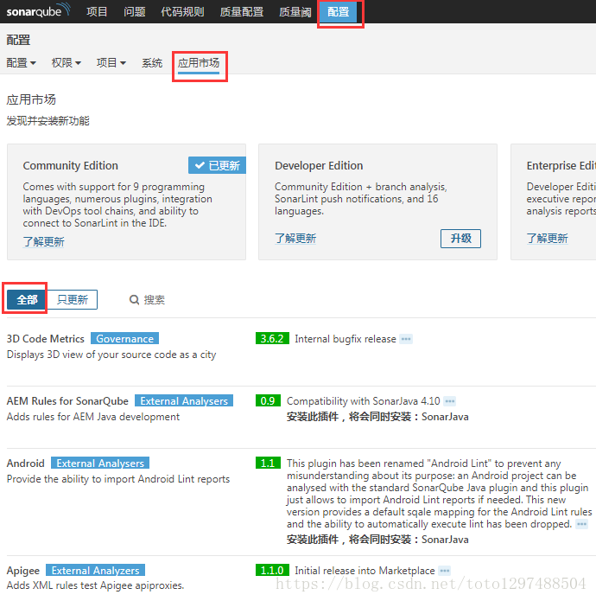Screen dimensions: 596x601
Task: Click the 发现并安装新功能 subtitle
Action: click(x=48, y=121)
